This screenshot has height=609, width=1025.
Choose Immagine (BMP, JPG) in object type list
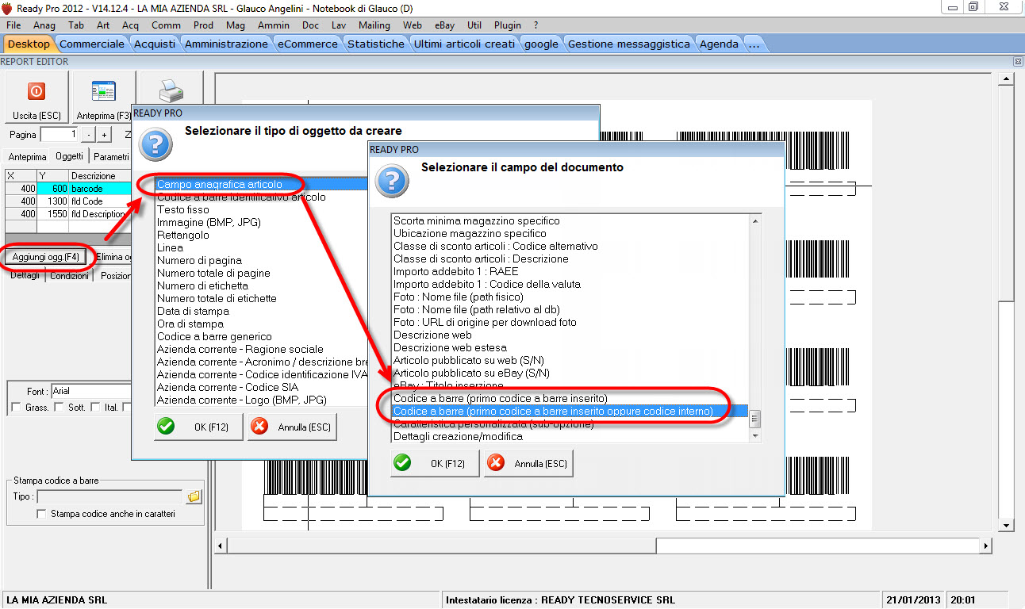point(209,222)
